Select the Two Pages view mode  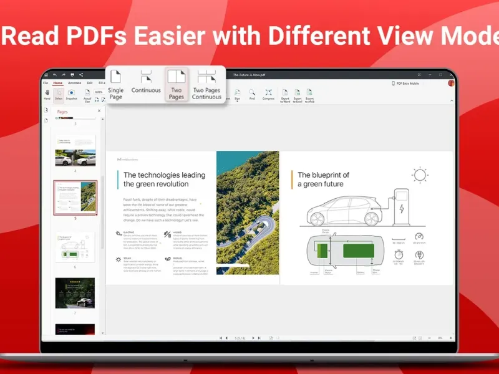tap(177, 85)
